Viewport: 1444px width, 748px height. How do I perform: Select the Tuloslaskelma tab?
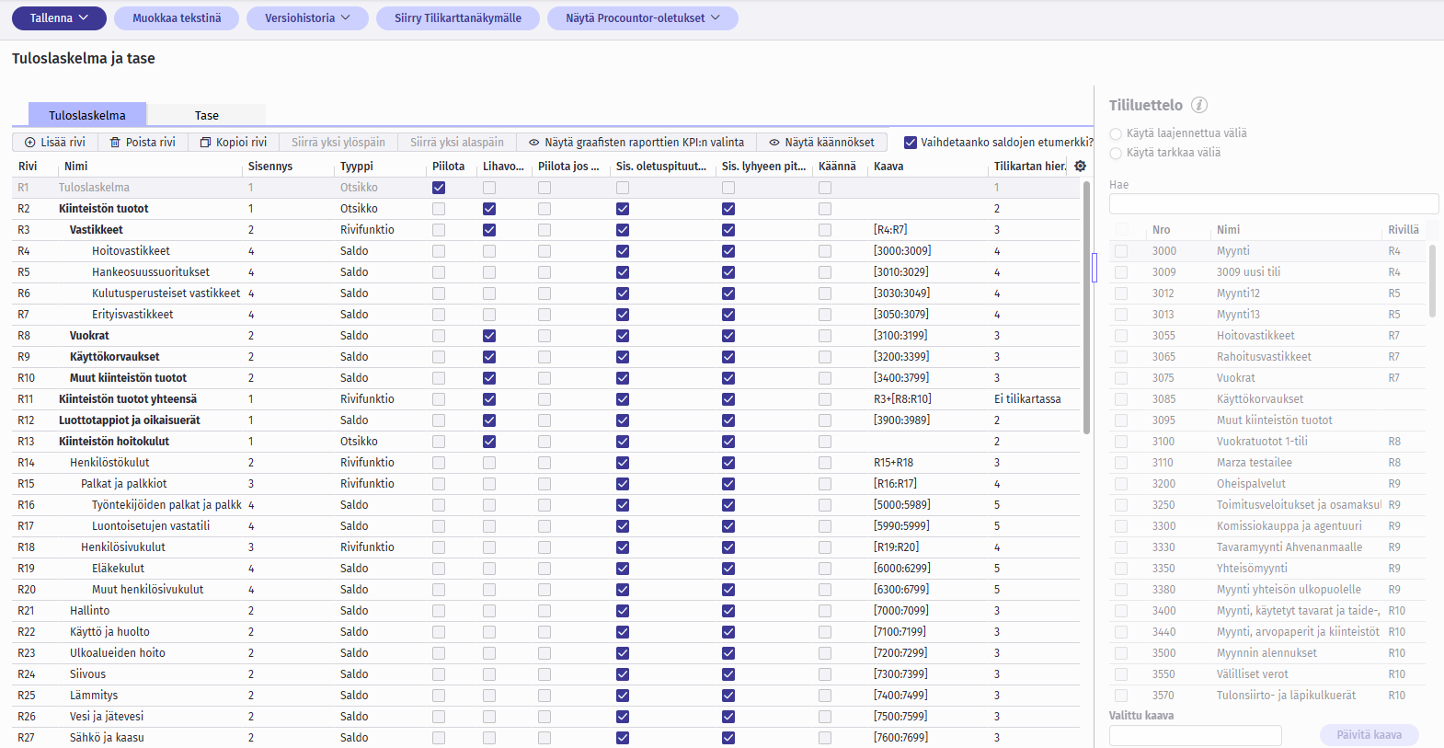pos(87,115)
